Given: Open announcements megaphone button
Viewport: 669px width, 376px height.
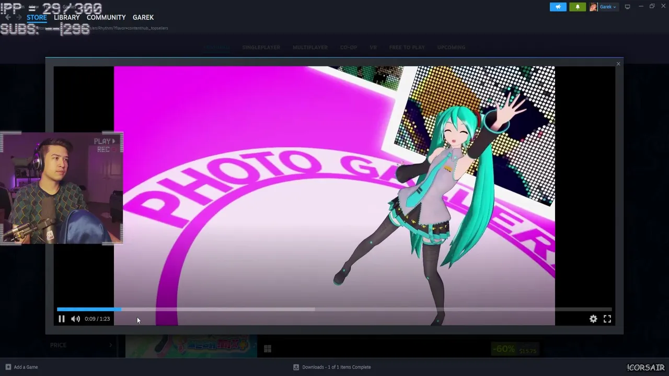Looking at the screenshot, I should coord(558,7).
